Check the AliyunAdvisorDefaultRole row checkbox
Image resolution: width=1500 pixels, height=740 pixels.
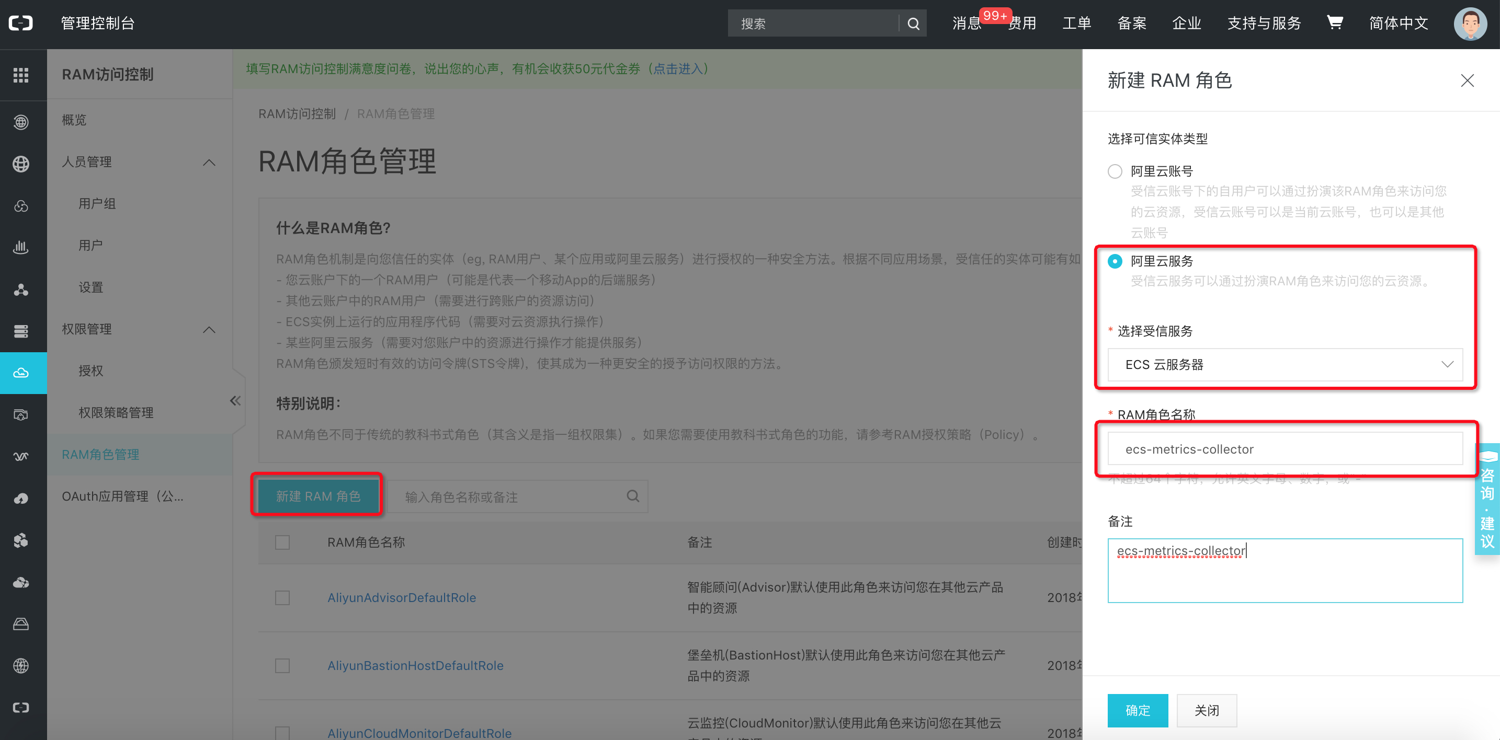[282, 597]
